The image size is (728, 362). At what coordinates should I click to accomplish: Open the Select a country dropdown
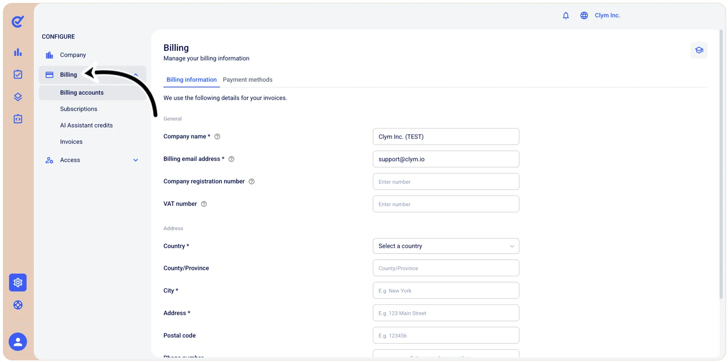click(446, 246)
